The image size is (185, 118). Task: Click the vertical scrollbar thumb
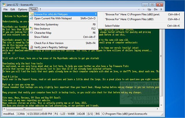click(x=161, y=56)
